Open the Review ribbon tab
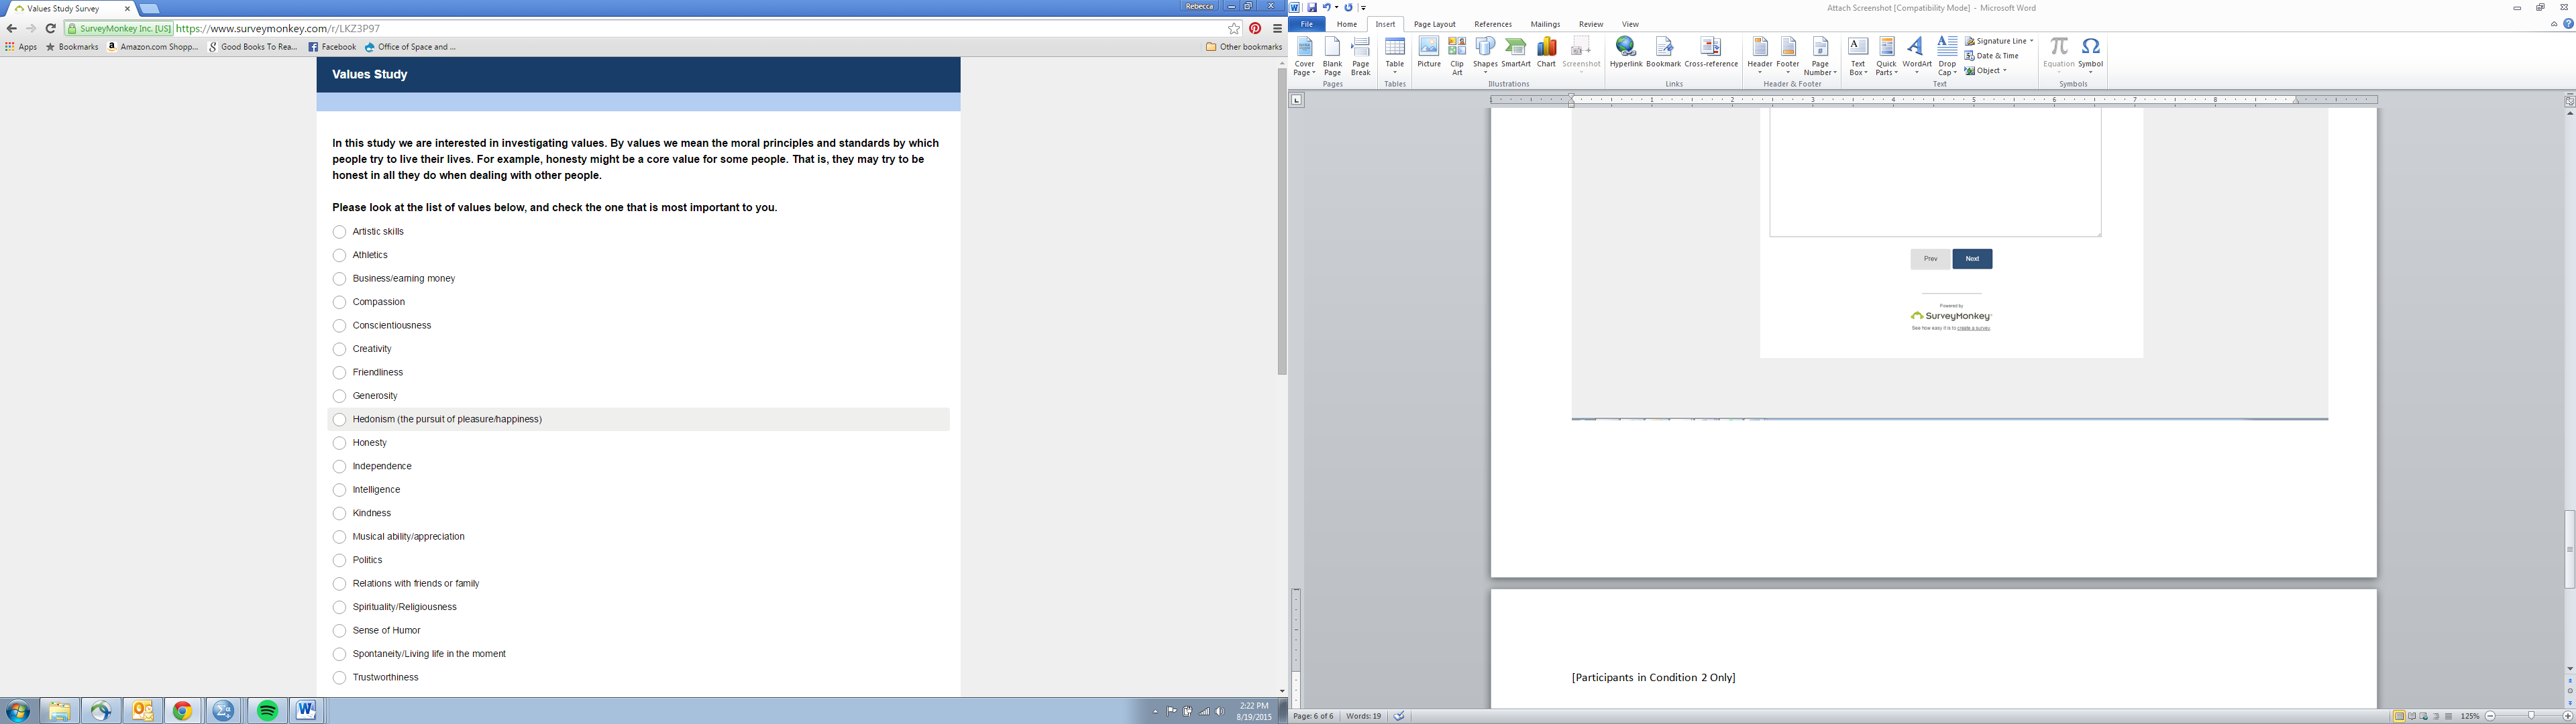The height and width of the screenshot is (724, 2576). click(1590, 24)
